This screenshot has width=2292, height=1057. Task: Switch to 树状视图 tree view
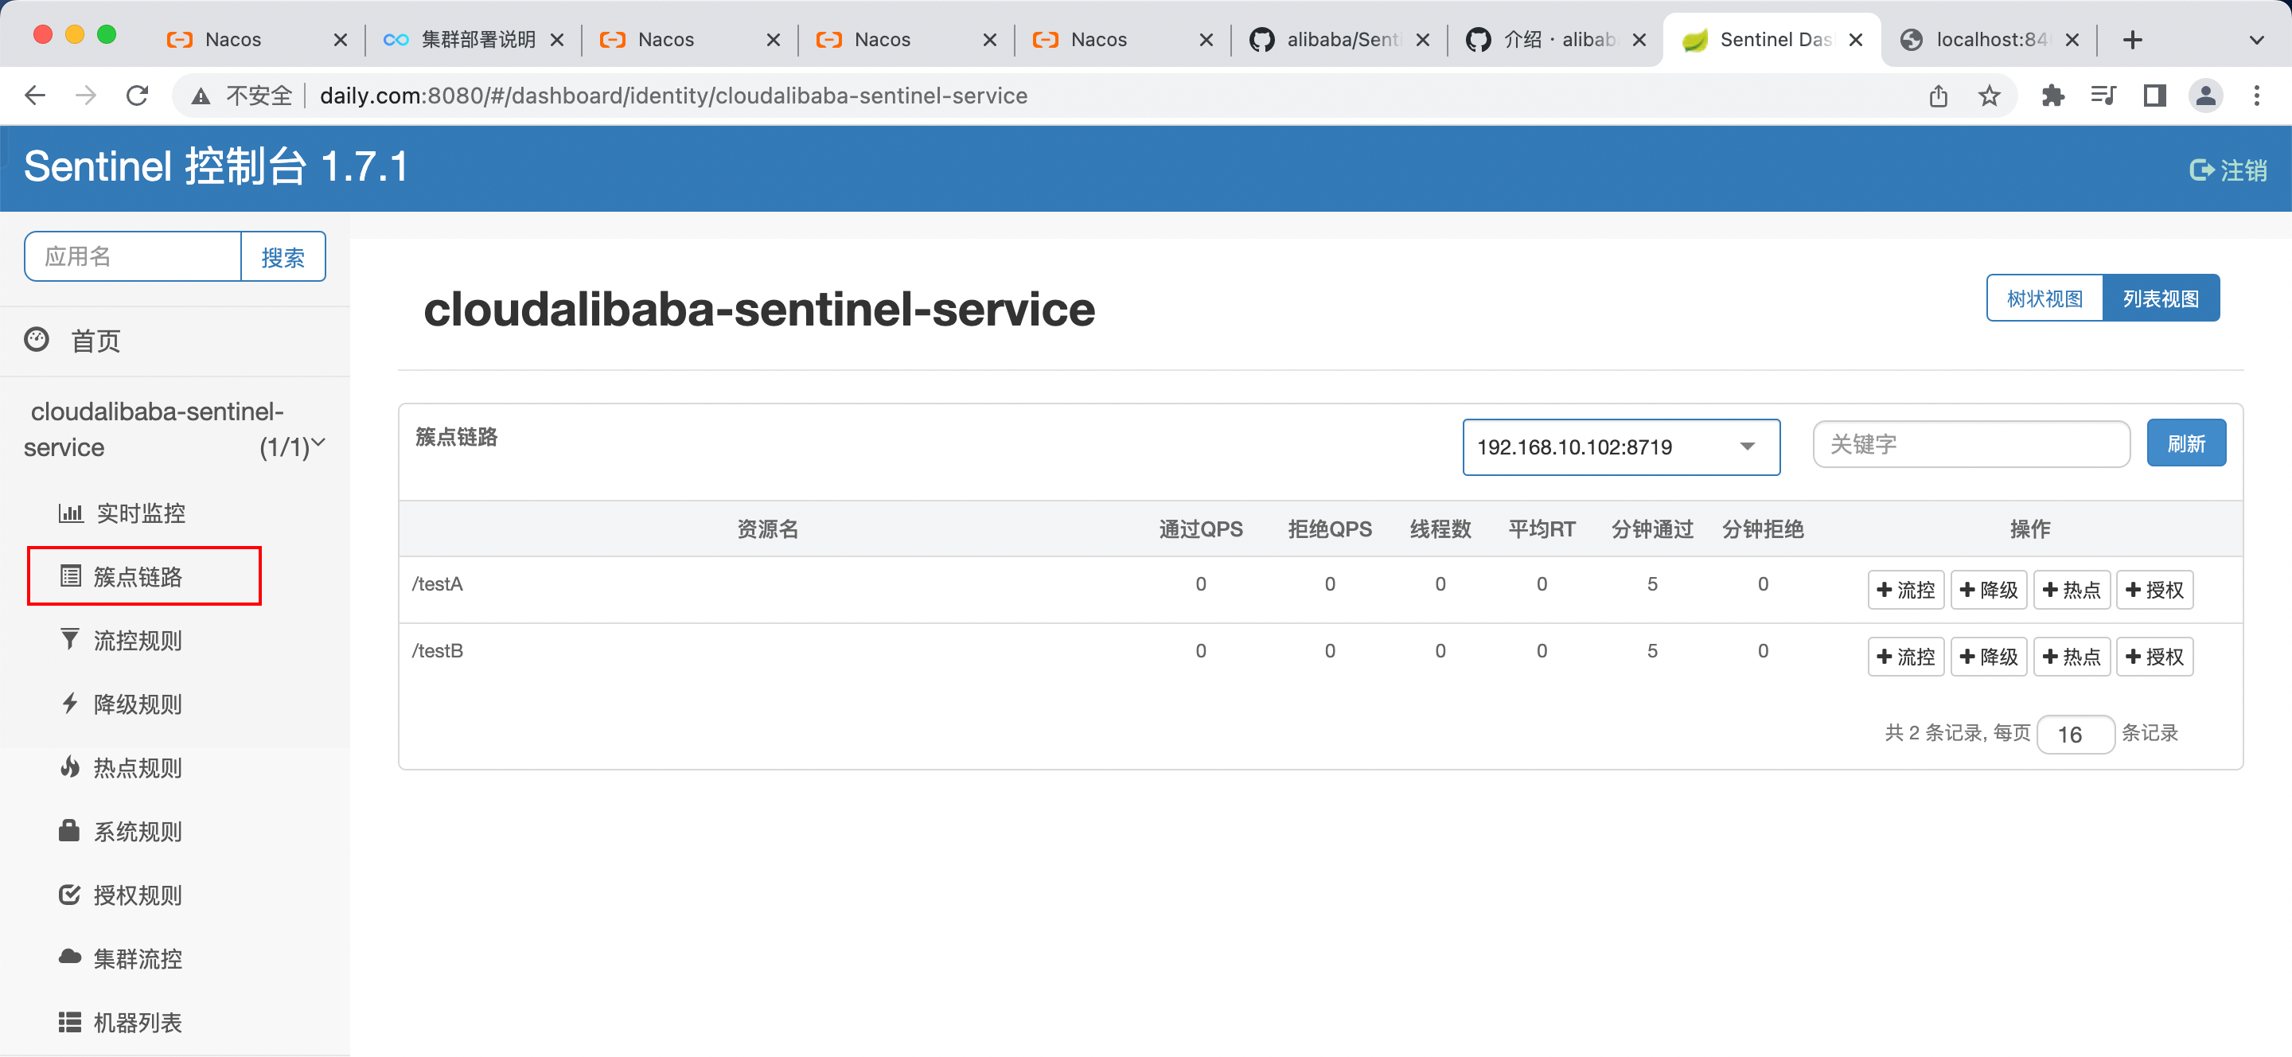pyautogui.click(x=2044, y=298)
